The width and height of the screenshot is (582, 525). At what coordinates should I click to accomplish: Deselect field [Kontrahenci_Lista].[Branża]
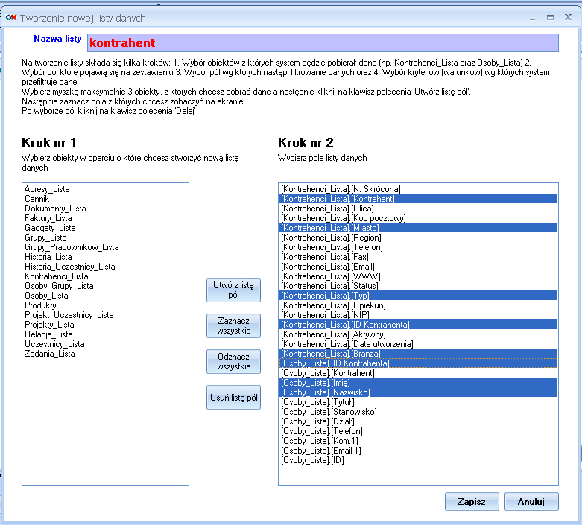(418, 354)
